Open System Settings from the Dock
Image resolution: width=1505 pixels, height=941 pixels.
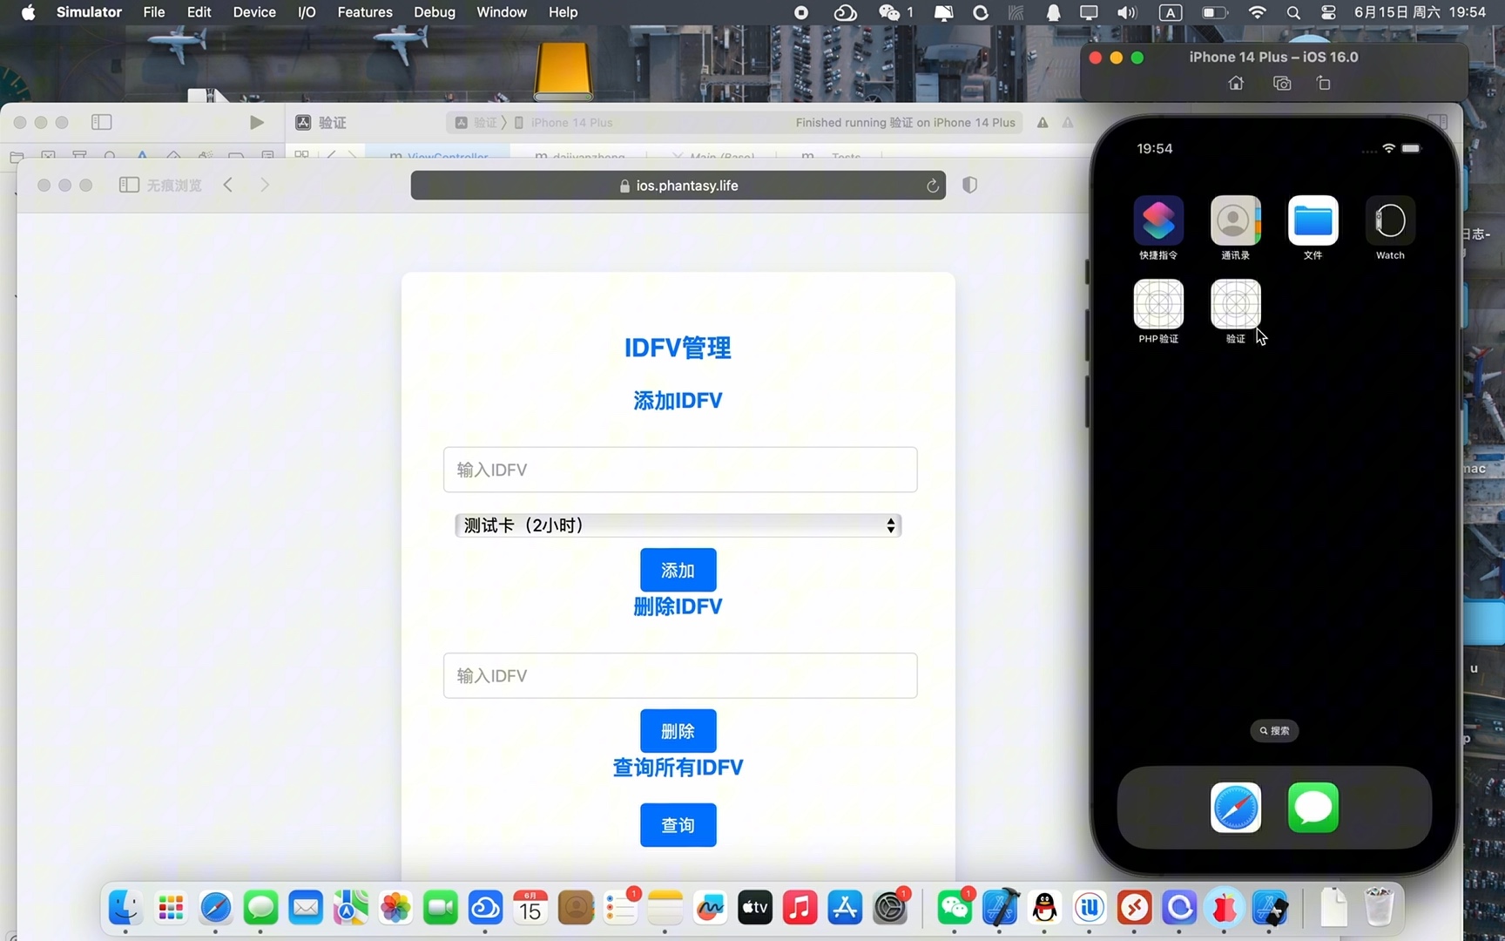click(890, 908)
